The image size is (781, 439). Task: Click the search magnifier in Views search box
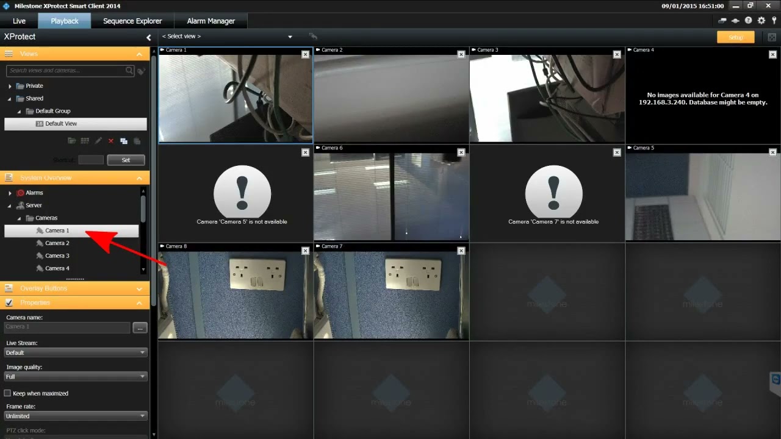[x=129, y=71]
